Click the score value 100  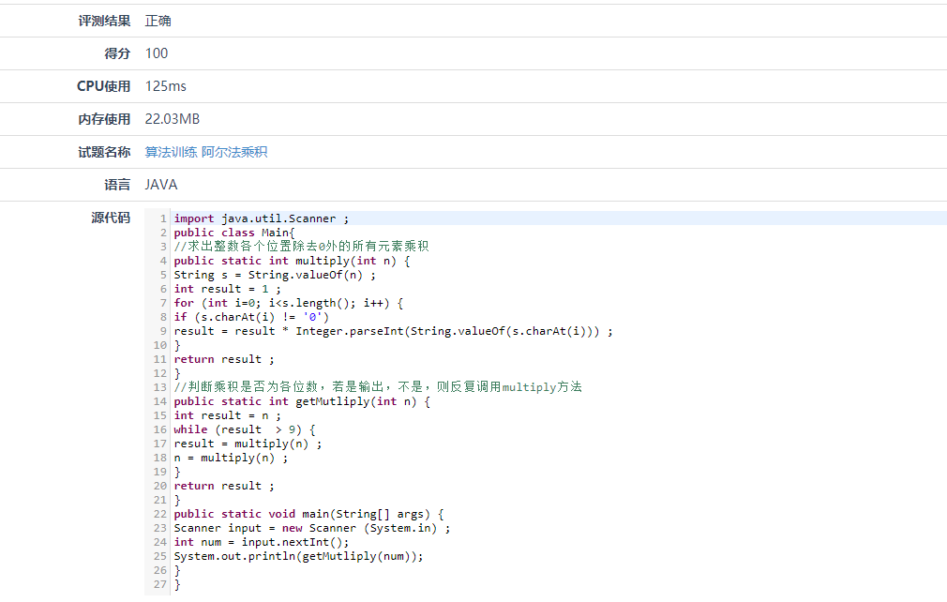coord(157,53)
